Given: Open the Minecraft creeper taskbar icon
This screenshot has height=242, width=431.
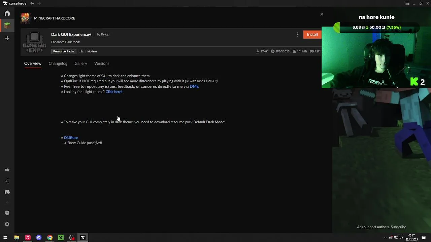Looking at the screenshot, I should point(61,238).
